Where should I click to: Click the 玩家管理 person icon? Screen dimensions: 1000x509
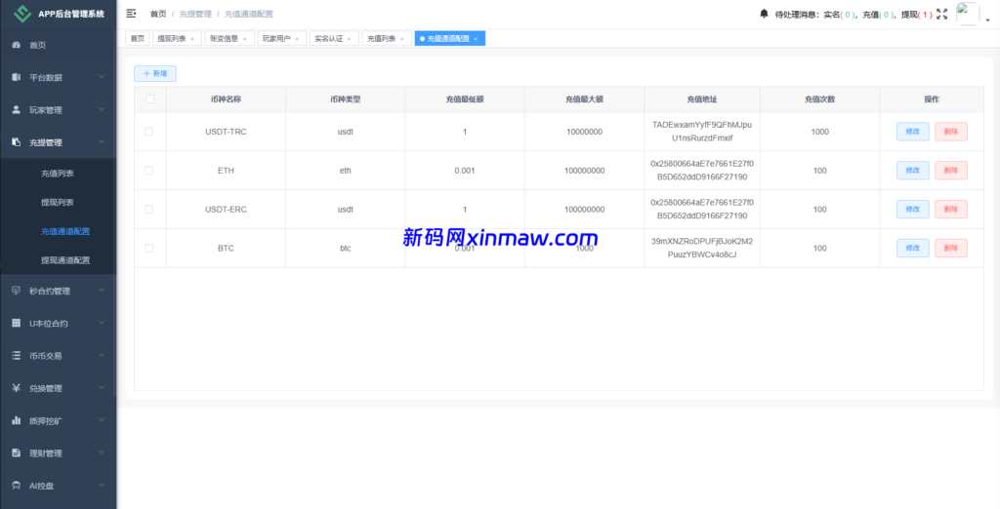click(x=17, y=109)
